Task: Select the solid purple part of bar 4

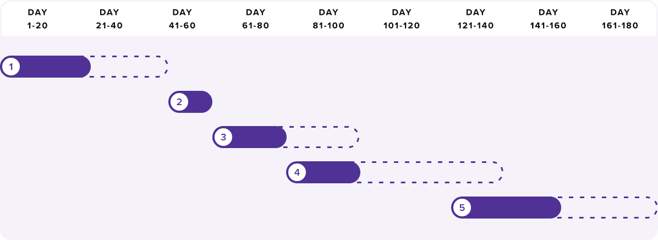Action: pyautogui.click(x=332, y=172)
